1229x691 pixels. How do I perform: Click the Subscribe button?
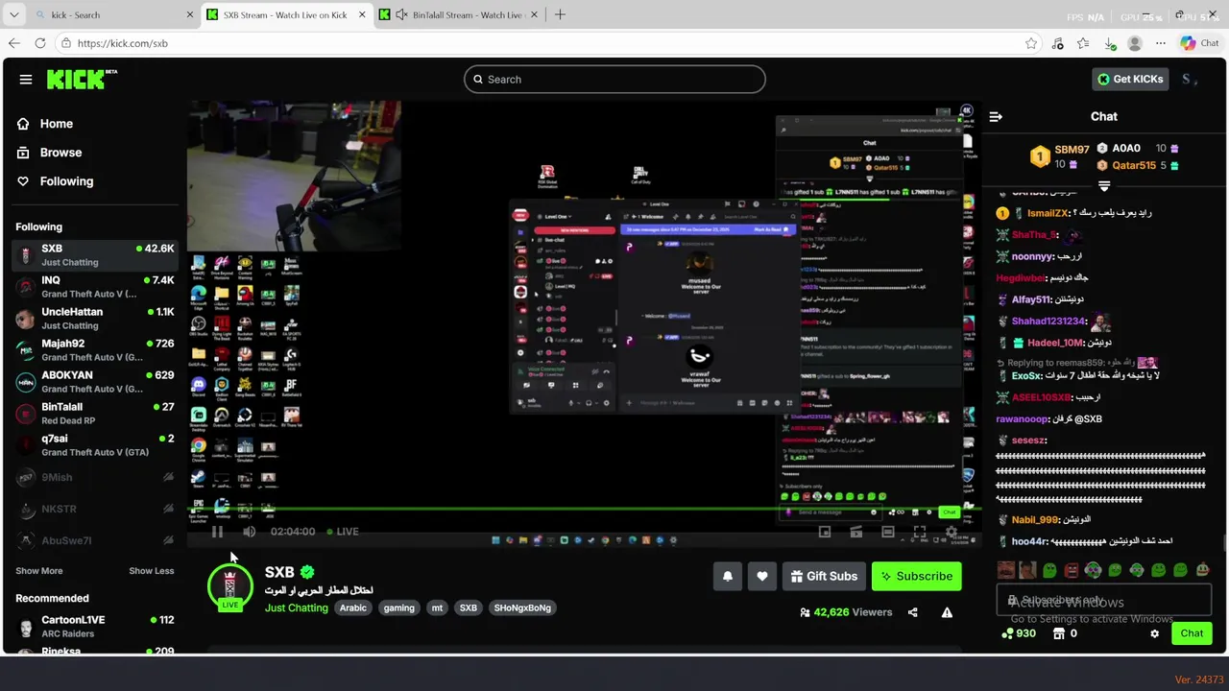pos(917,576)
